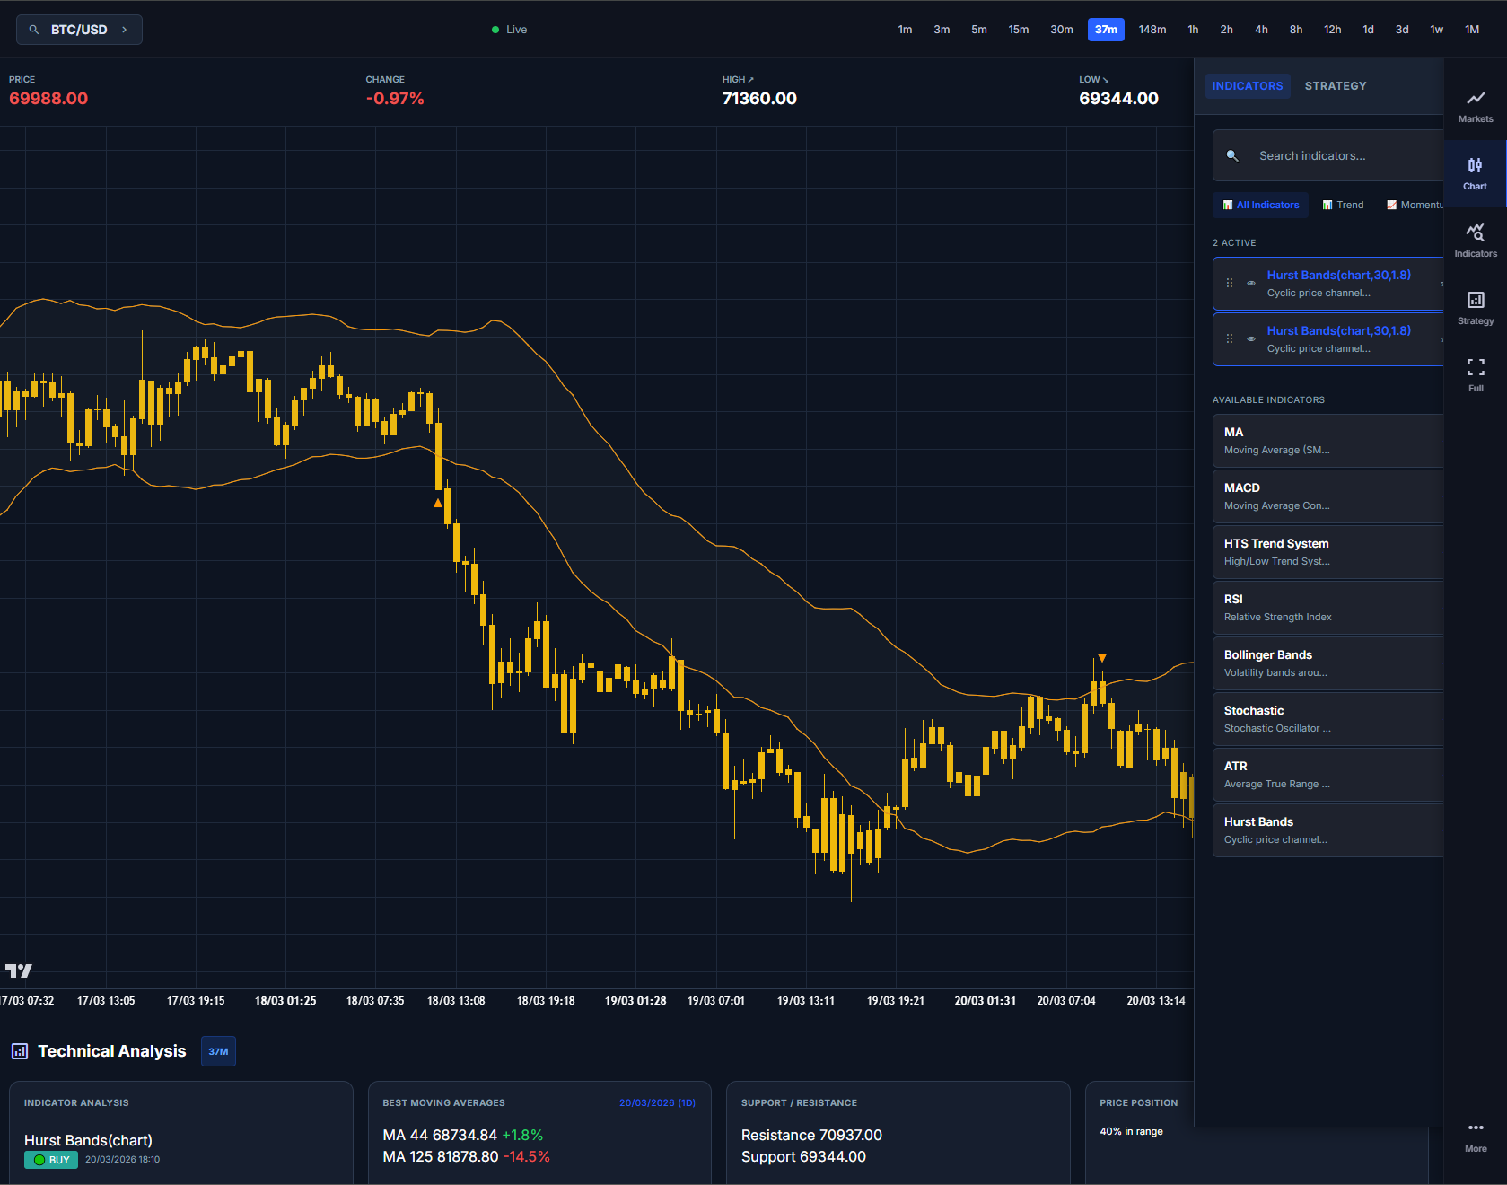This screenshot has width=1507, height=1185.
Task: Click the TradingView logo on chart
Action: [18, 970]
